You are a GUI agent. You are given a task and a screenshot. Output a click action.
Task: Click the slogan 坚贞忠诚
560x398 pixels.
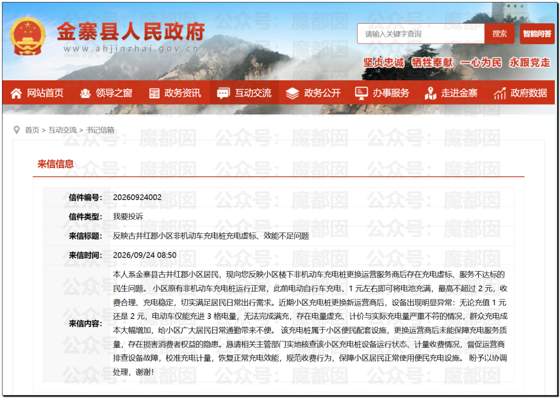tap(384, 63)
